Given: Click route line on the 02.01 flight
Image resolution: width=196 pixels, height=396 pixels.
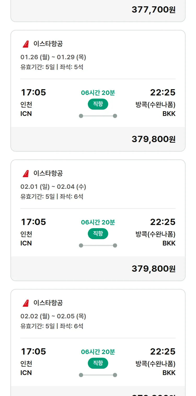Looking at the screenshot, I should tap(98, 245).
